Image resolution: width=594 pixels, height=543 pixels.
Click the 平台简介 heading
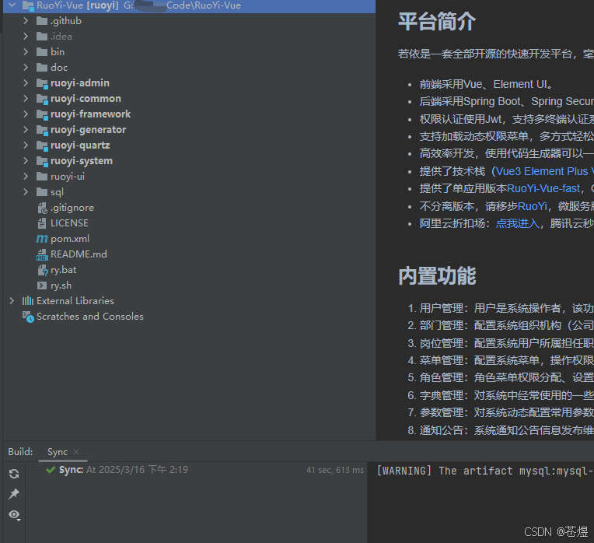pyautogui.click(x=437, y=22)
